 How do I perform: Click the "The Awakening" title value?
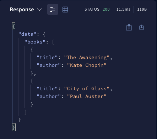pos(87,58)
